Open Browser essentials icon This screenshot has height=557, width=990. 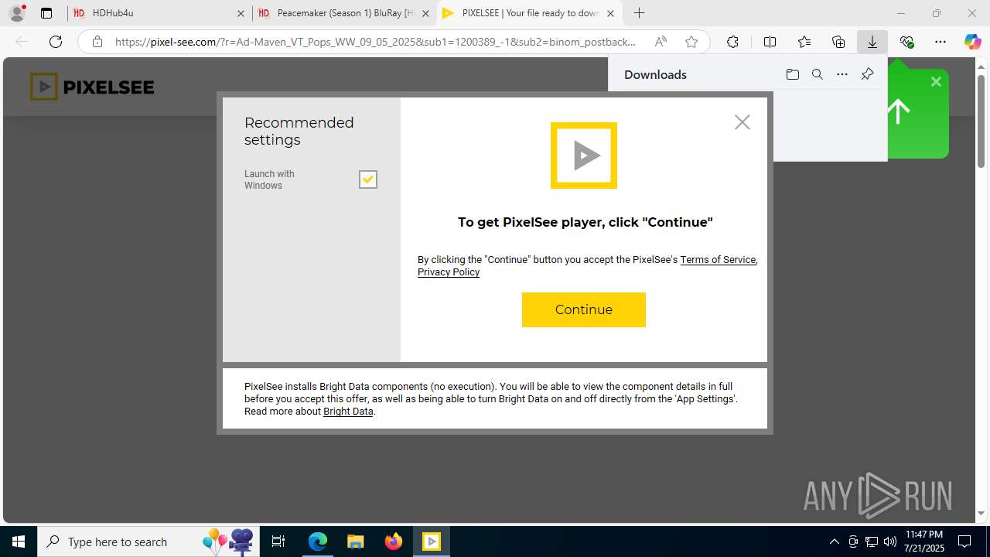[906, 42]
